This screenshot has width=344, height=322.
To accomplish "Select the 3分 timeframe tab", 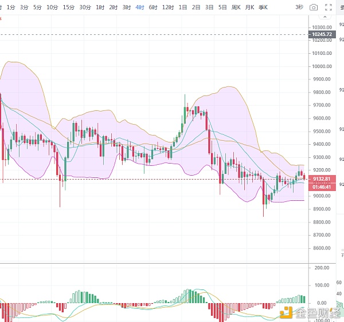I will (x=24, y=7).
